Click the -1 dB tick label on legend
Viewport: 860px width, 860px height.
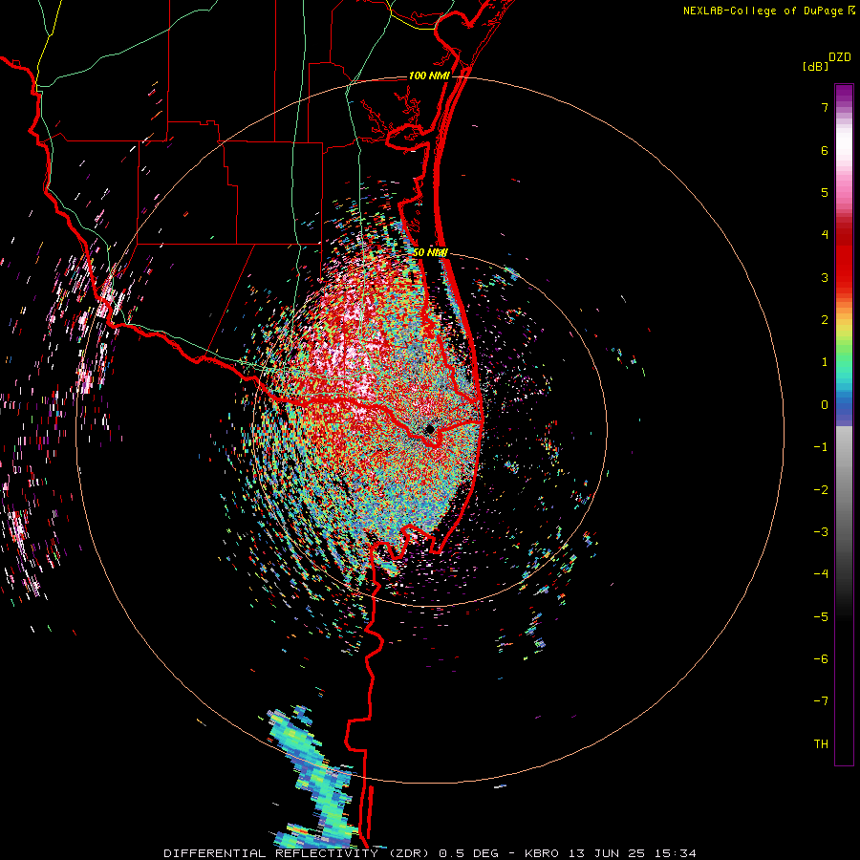tap(821, 447)
